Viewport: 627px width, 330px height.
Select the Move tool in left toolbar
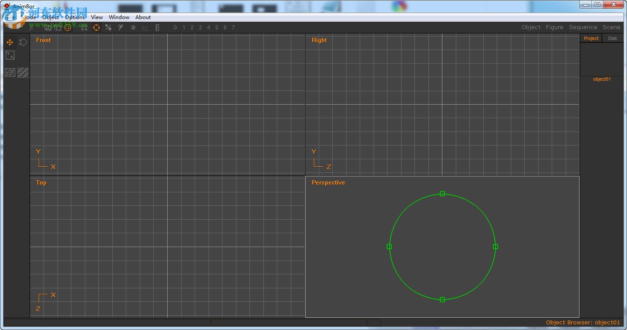click(x=10, y=42)
